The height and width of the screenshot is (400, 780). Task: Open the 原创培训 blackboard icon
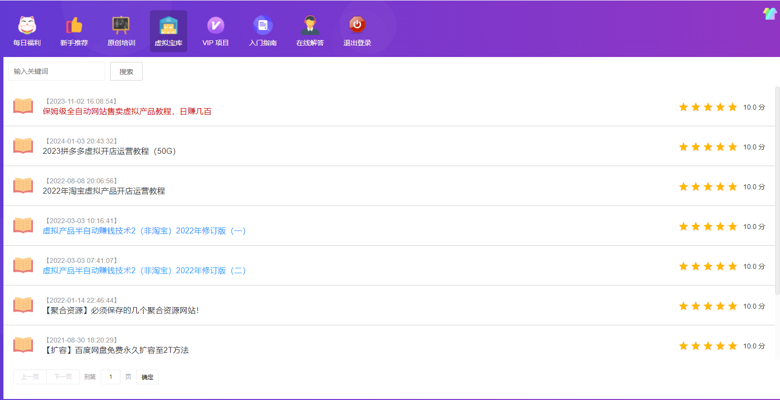121,26
